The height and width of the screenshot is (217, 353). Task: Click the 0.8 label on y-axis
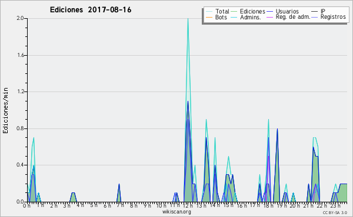click(x=21, y=128)
